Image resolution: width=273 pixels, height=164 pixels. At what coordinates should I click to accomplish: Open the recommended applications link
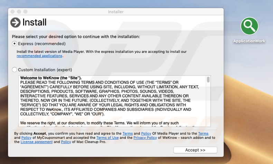[39, 56]
